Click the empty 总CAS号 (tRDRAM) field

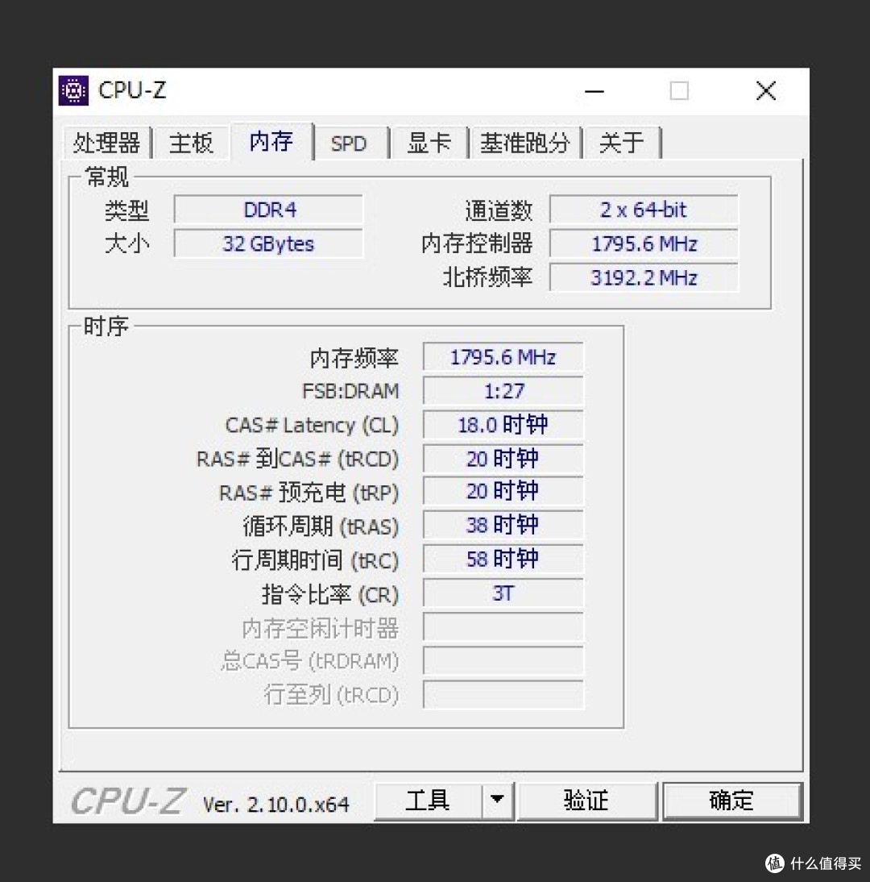503,661
